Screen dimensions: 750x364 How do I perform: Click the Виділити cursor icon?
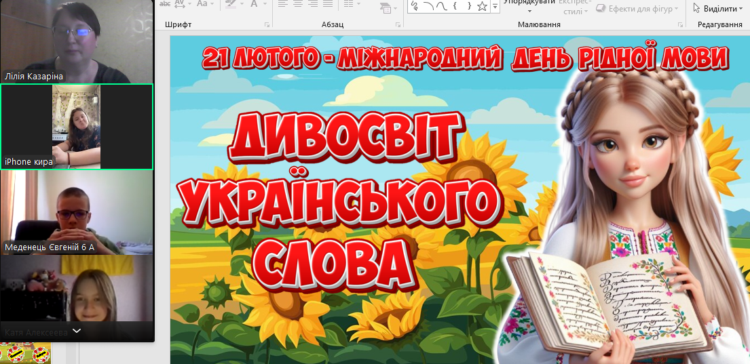[x=696, y=8]
